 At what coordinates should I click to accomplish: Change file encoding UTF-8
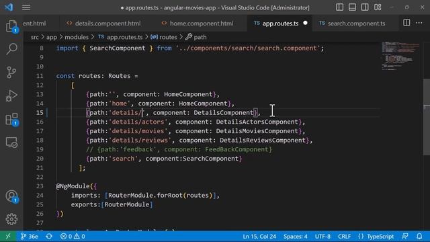(x=322, y=236)
